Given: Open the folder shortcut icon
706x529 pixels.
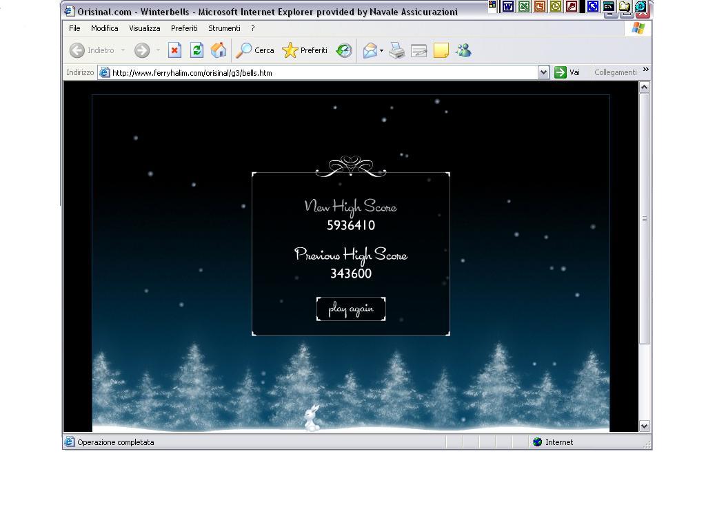Looking at the screenshot, I should click(x=625, y=6).
